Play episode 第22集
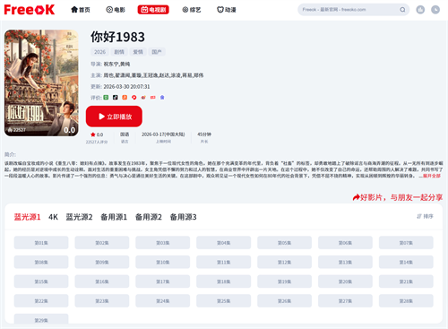The width and height of the screenshot is (448, 329). (x=41, y=301)
